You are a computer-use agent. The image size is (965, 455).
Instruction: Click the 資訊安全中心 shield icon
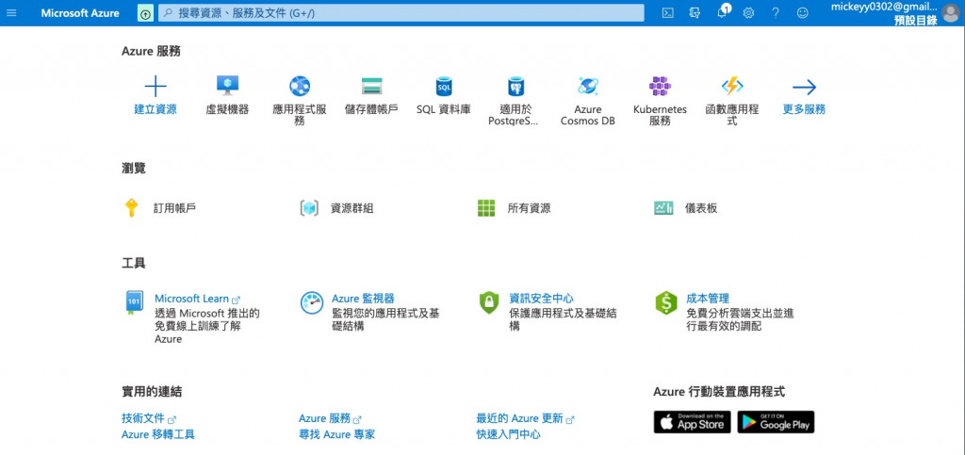coord(489,302)
